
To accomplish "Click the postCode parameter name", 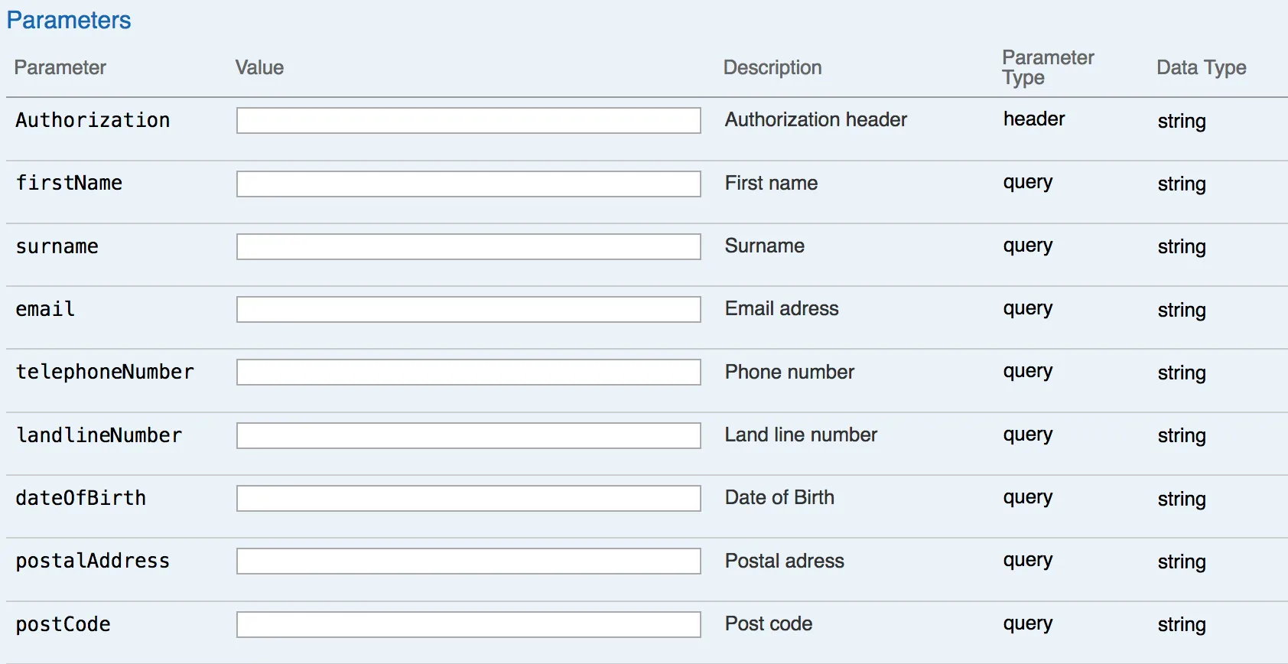I will tap(63, 624).
